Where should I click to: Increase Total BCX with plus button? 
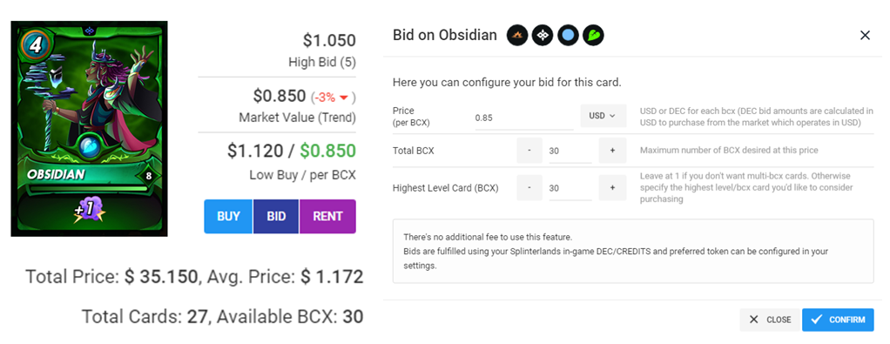tap(612, 151)
